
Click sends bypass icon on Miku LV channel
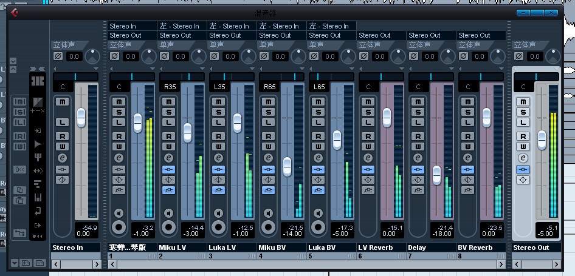[169, 190]
